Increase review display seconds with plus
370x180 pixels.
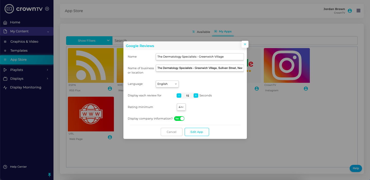pyautogui.click(x=196, y=95)
